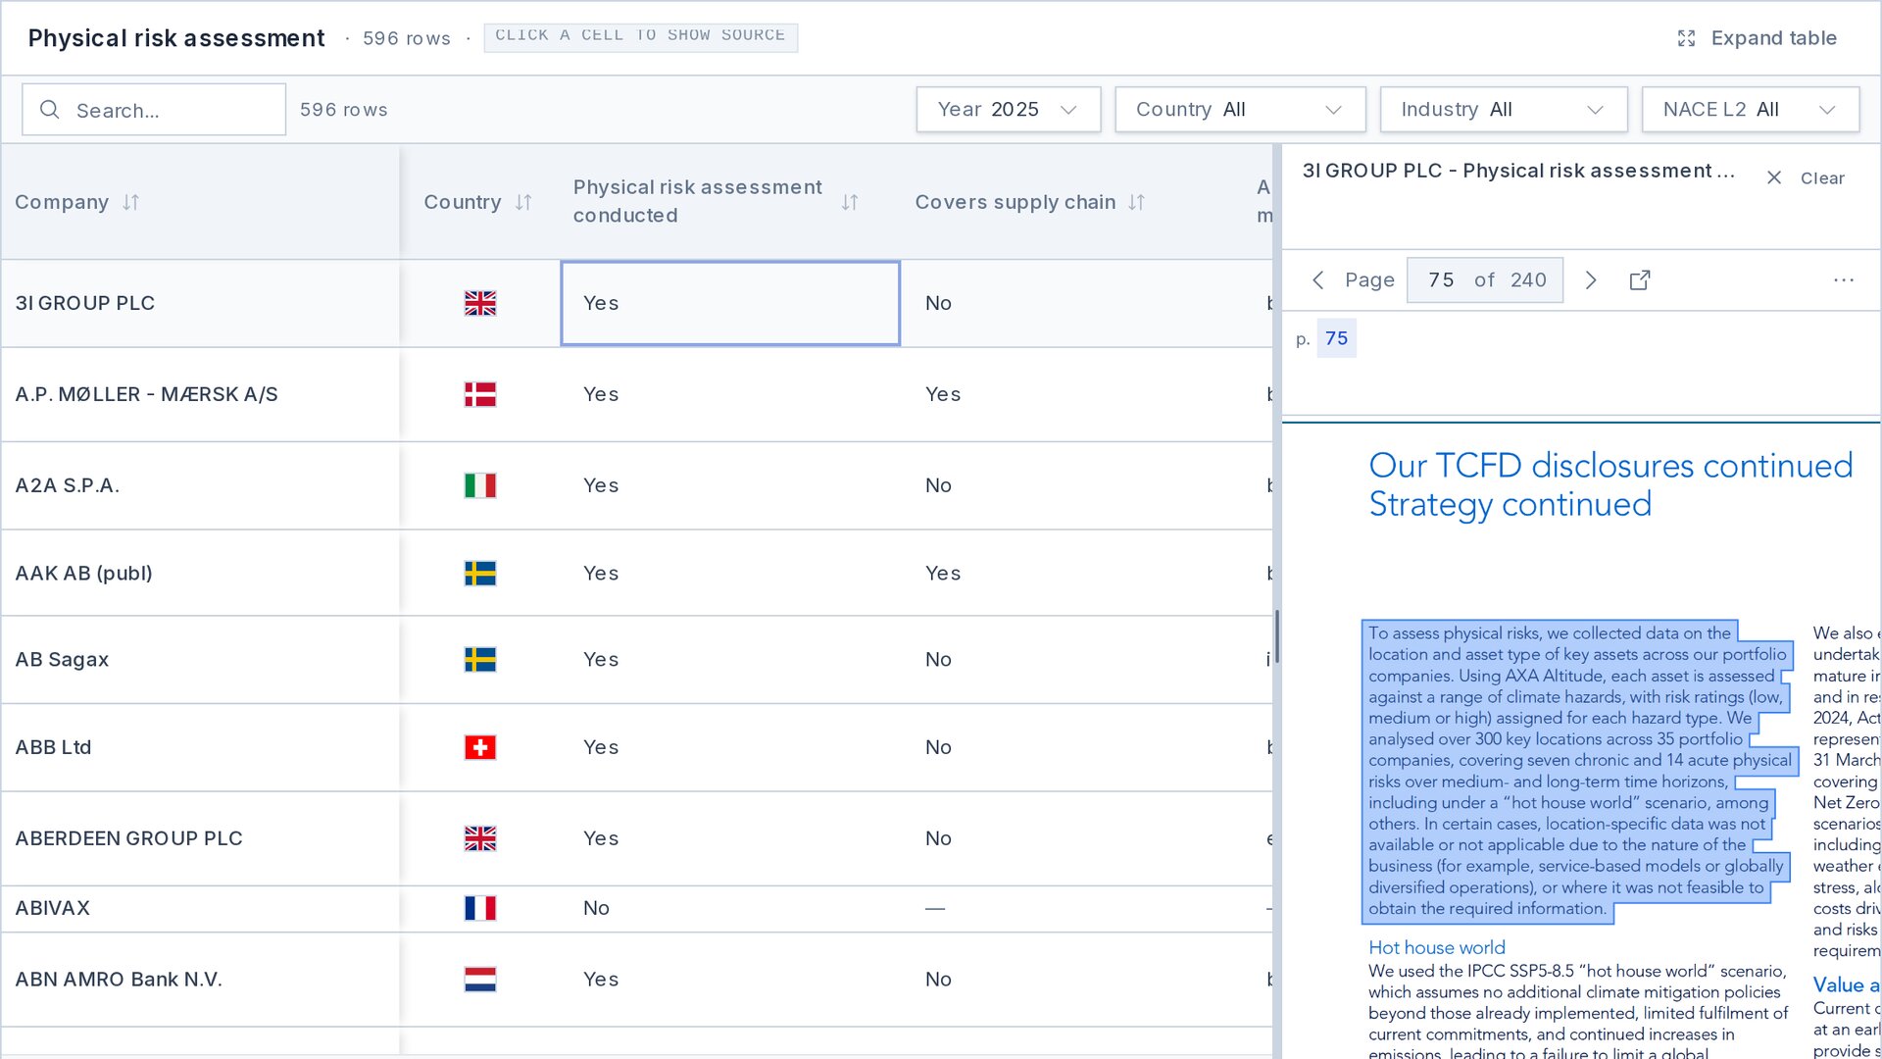
Task: Sort Covers supply chain column
Action: pyautogui.click(x=1136, y=202)
